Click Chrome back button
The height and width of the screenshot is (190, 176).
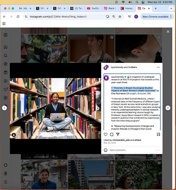tap(4, 17)
